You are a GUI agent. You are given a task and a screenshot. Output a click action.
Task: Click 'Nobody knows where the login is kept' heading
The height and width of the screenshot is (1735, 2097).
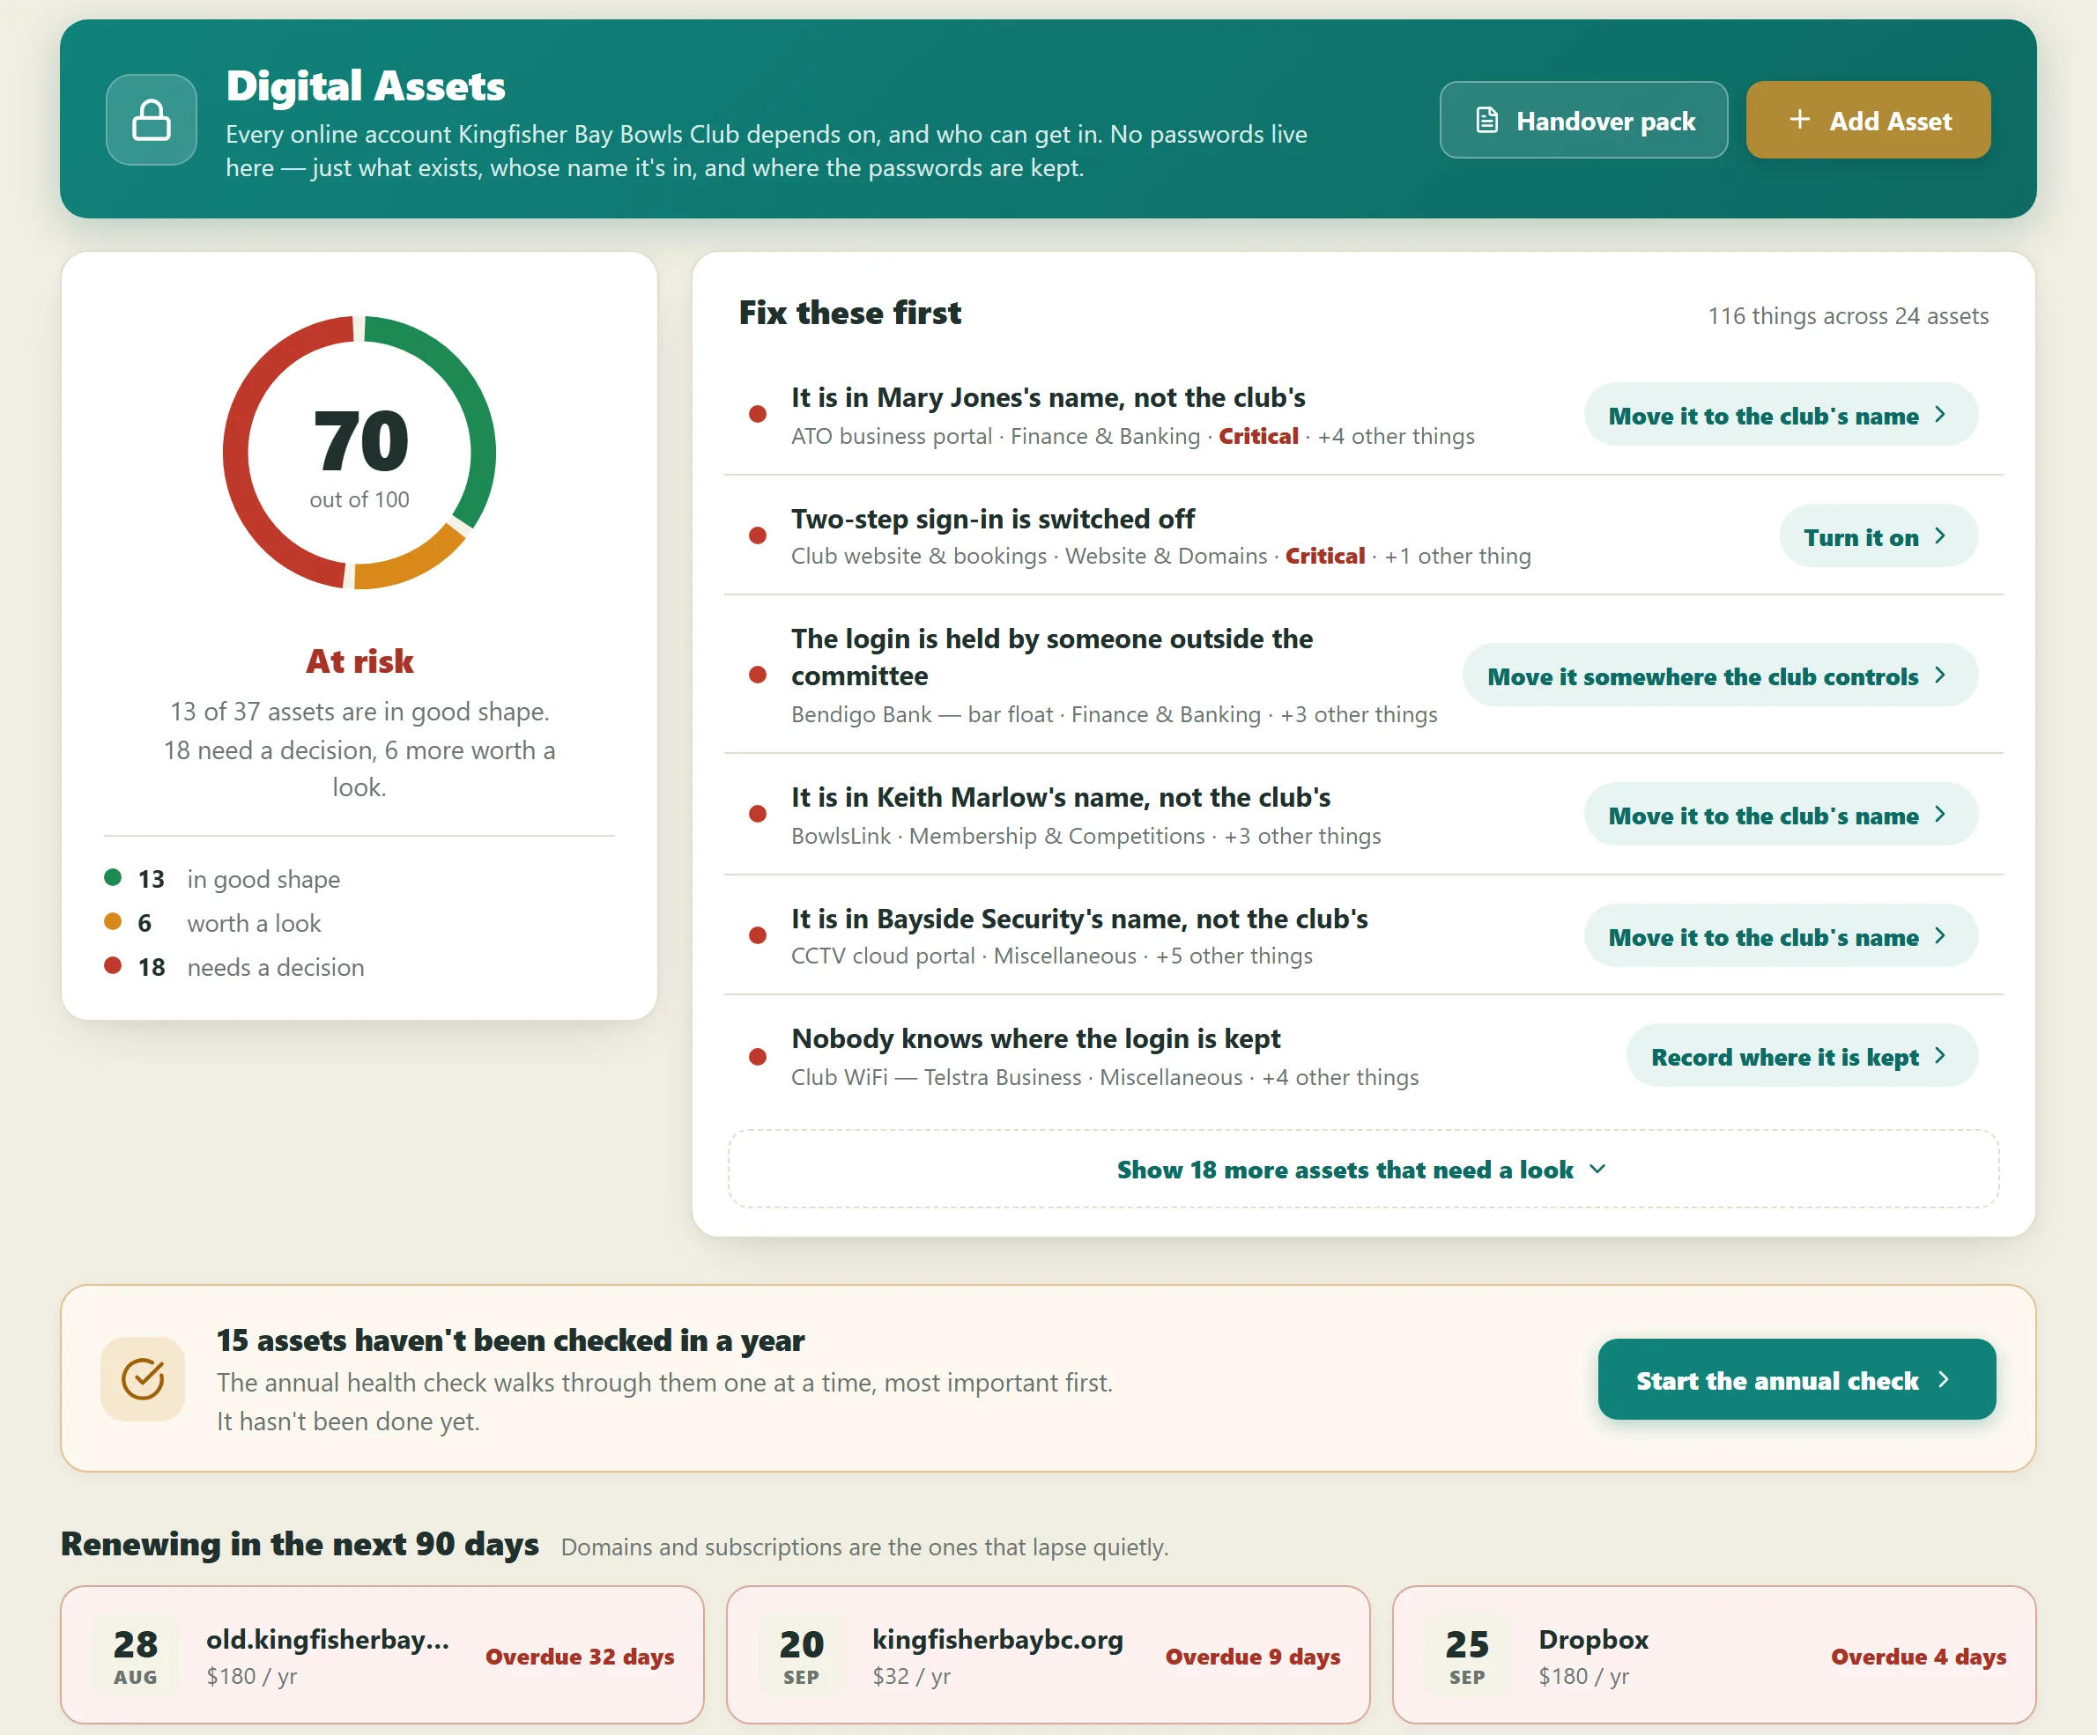click(1035, 1038)
